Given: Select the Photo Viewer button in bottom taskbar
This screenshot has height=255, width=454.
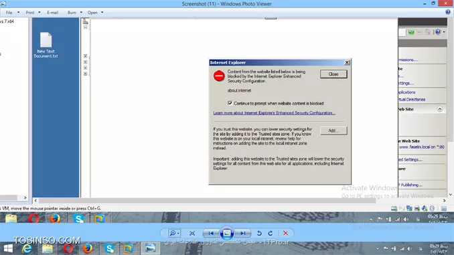Looking at the screenshot, I should (150, 248).
